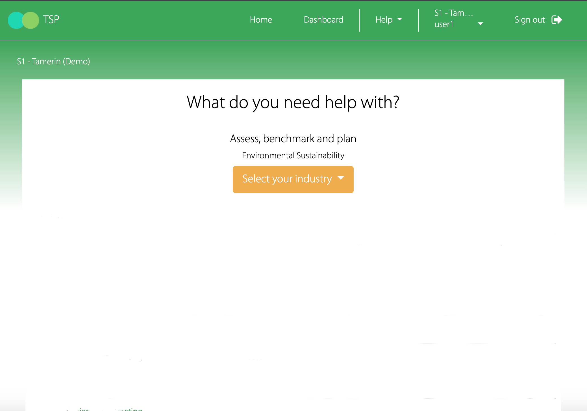587x411 pixels.
Task: Click the Sign out arrow icon
Action: click(557, 20)
